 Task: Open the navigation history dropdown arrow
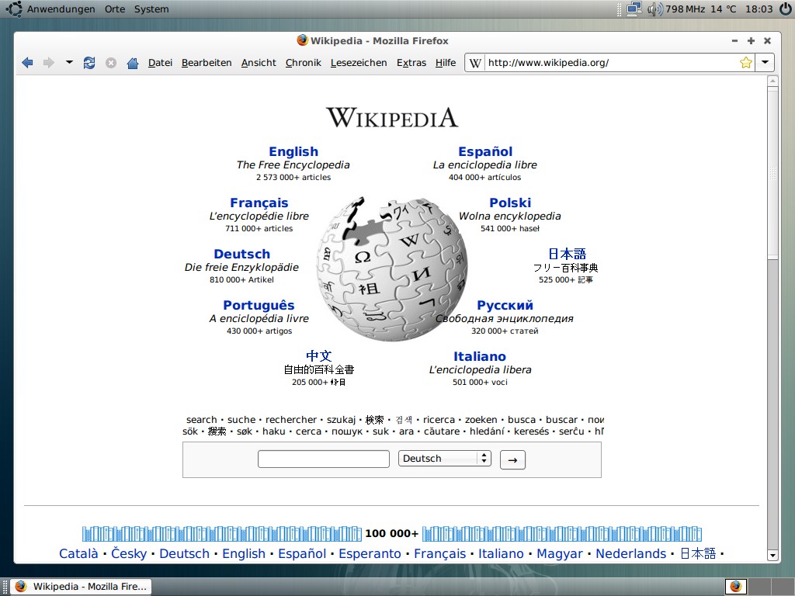(69, 62)
